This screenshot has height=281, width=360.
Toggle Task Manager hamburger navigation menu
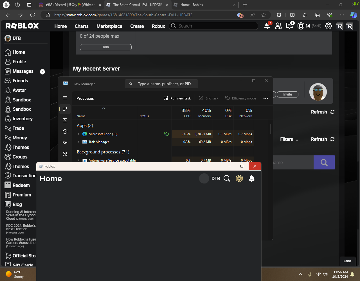pyautogui.click(x=65, y=98)
